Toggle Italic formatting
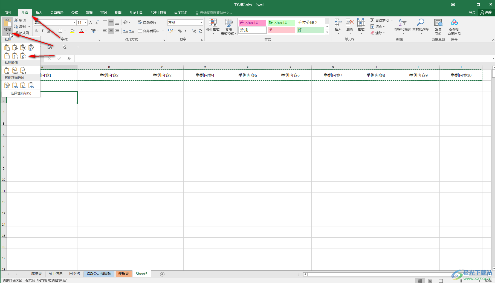 click(x=42, y=31)
